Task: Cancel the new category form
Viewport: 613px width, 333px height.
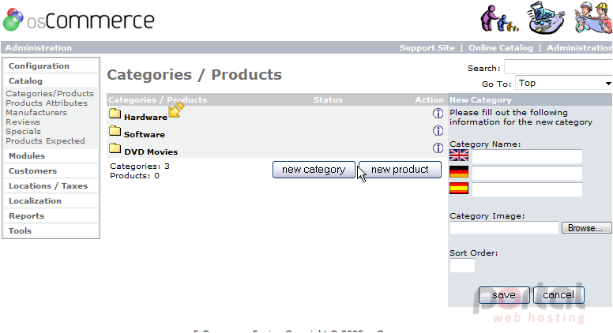Action: click(558, 295)
